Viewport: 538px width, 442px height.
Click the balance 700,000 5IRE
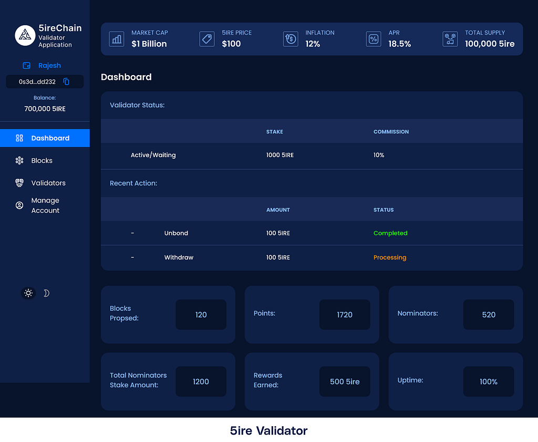click(45, 109)
